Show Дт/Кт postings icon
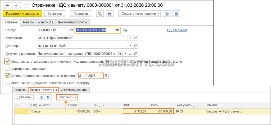Viewport: 271px width, 125px height. 100,14
